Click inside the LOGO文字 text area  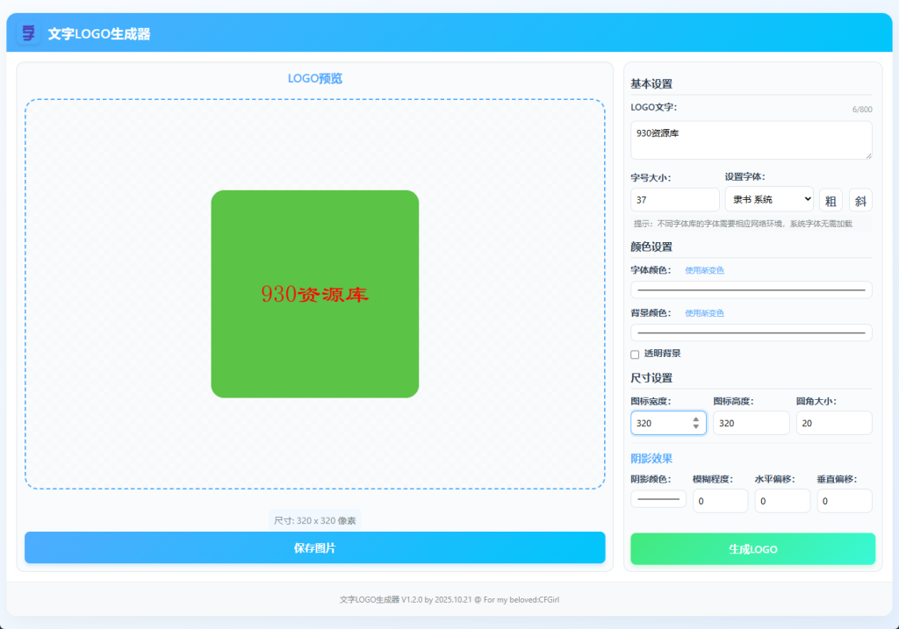point(751,139)
